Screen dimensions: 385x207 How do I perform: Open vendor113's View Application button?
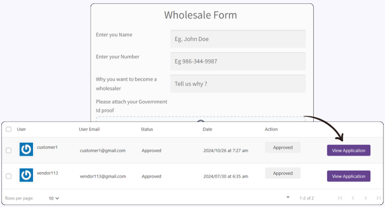[348, 176]
